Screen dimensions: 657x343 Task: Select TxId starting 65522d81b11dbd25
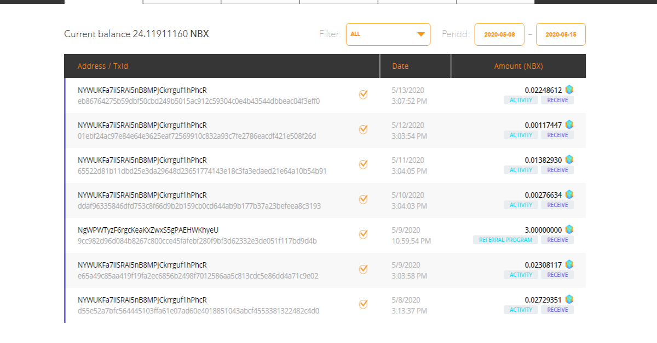click(202, 171)
